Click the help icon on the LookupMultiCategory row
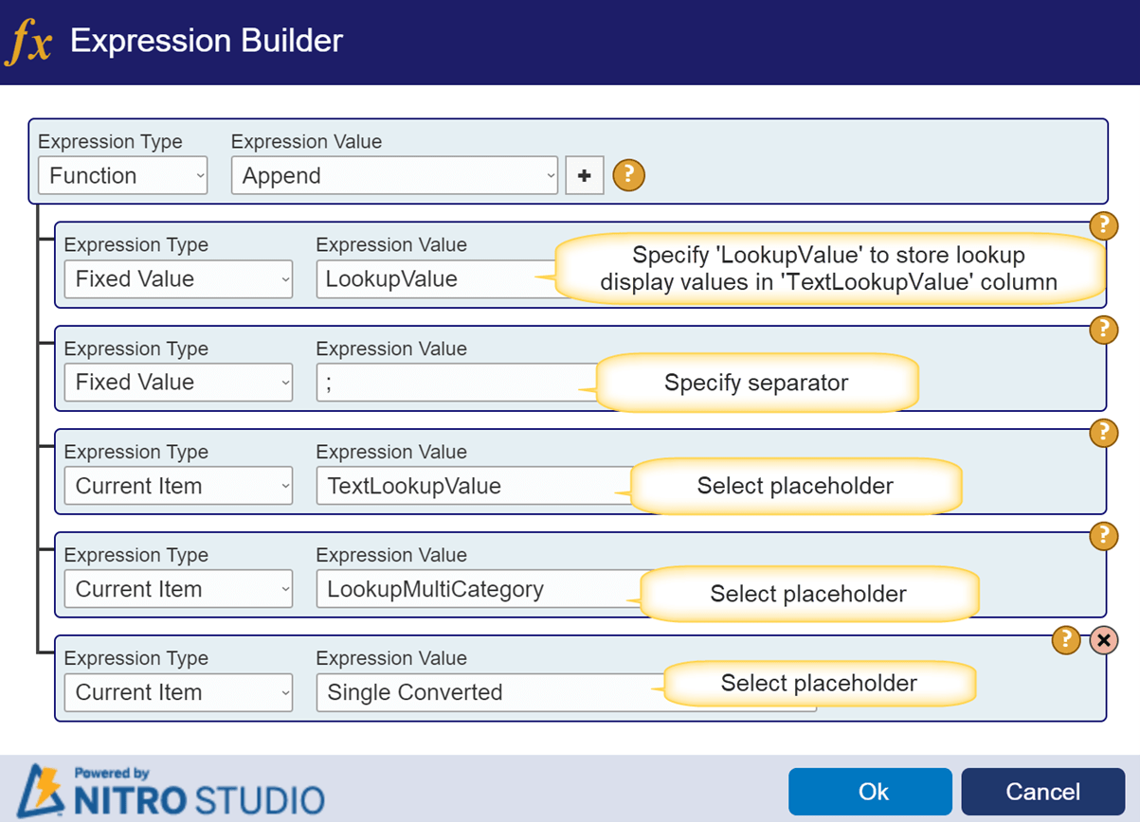The height and width of the screenshot is (822, 1140). (x=1103, y=536)
